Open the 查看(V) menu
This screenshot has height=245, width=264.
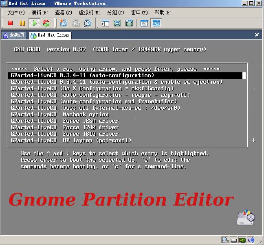pyautogui.click(x=63, y=13)
